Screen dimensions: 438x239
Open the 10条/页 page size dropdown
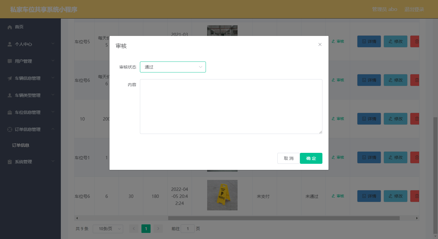[x=108, y=229]
